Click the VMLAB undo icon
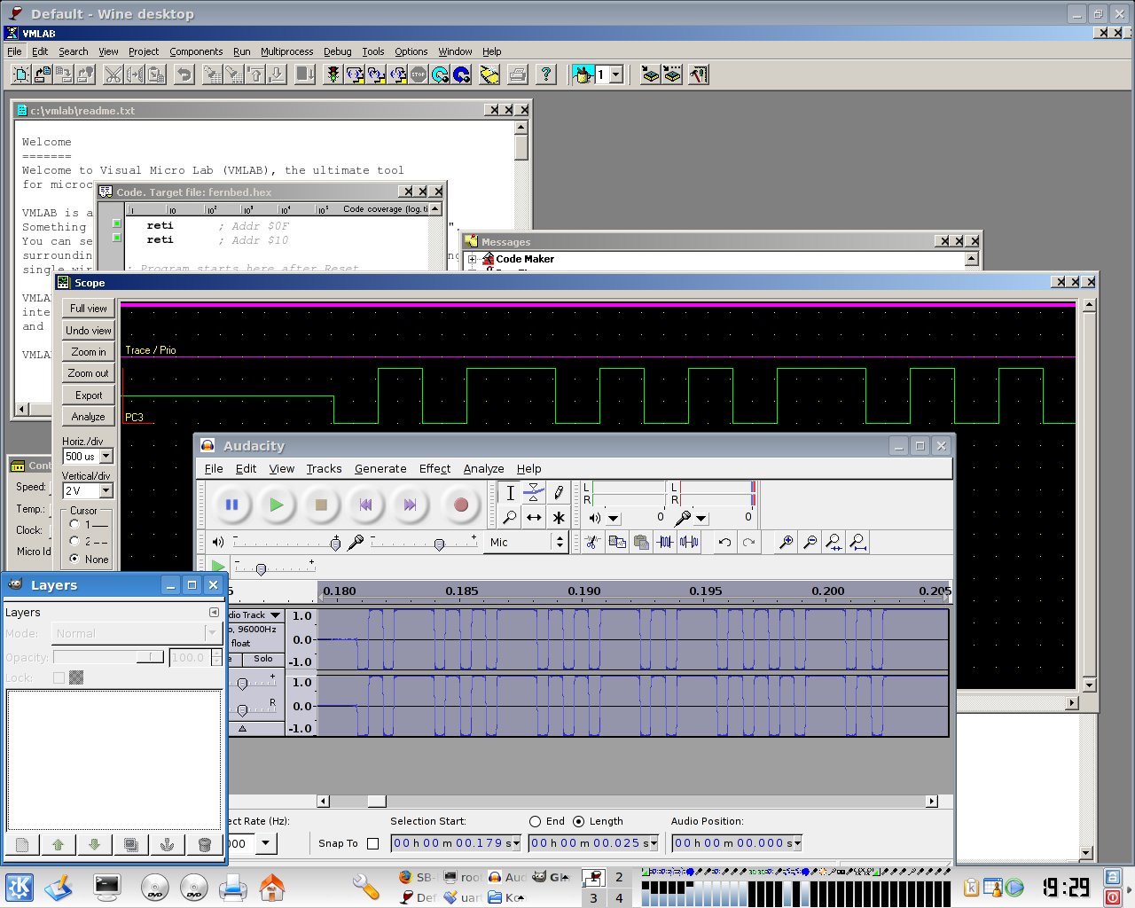The height and width of the screenshot is (908, 1135). click(x=184, y=74)
